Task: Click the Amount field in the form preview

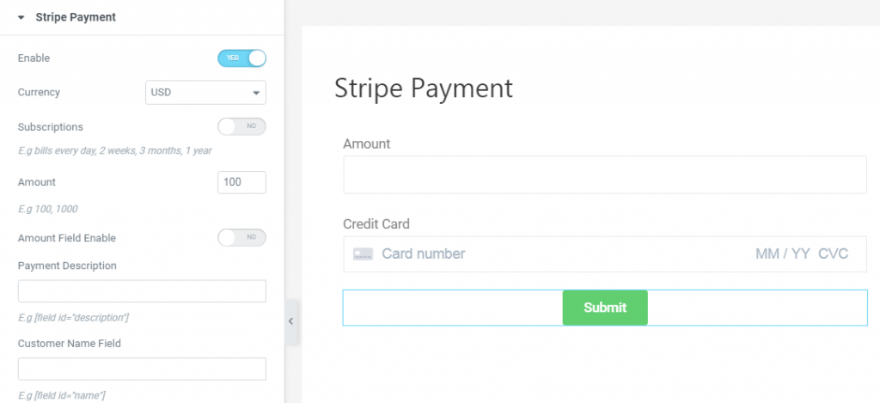Action: 605,174
